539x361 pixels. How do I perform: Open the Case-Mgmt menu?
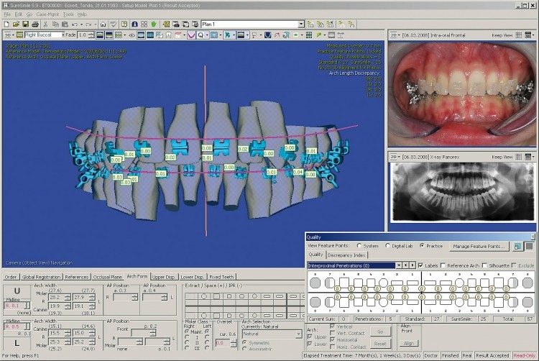[47, 14]
